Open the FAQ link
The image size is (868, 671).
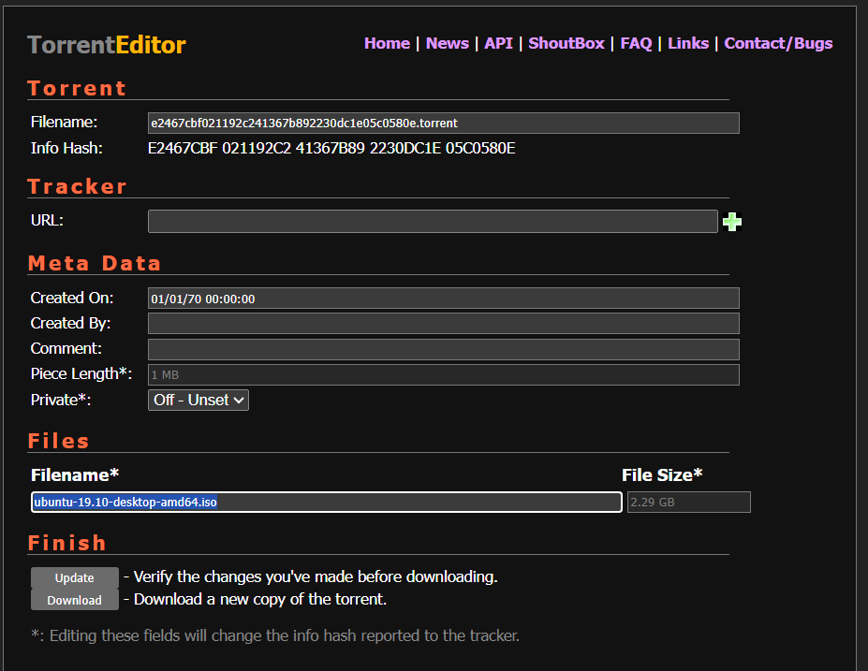pos(636,43)
